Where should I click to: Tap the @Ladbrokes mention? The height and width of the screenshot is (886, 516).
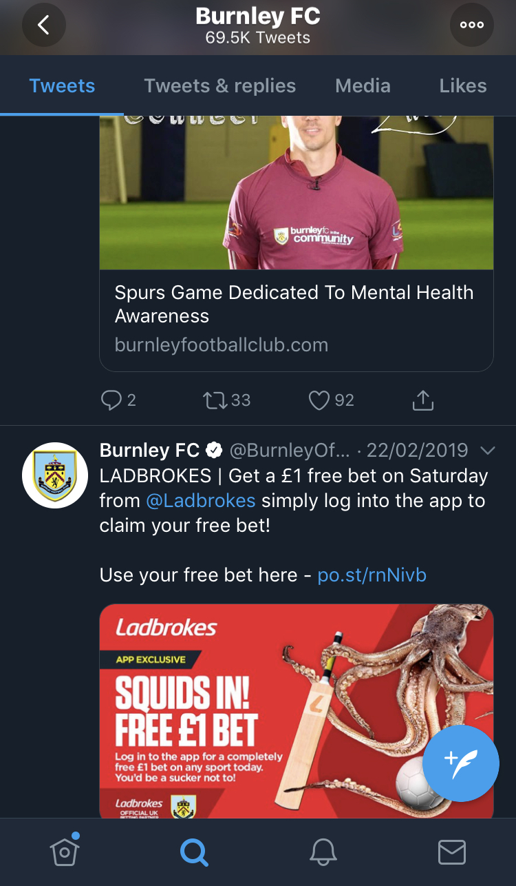pyautogui.click(x=201, y=501)
